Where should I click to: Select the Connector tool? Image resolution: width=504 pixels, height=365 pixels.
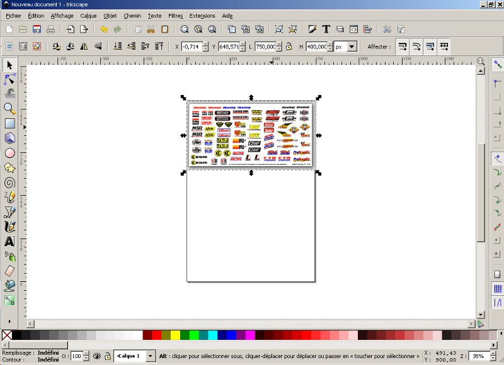[x=9, y=300]
